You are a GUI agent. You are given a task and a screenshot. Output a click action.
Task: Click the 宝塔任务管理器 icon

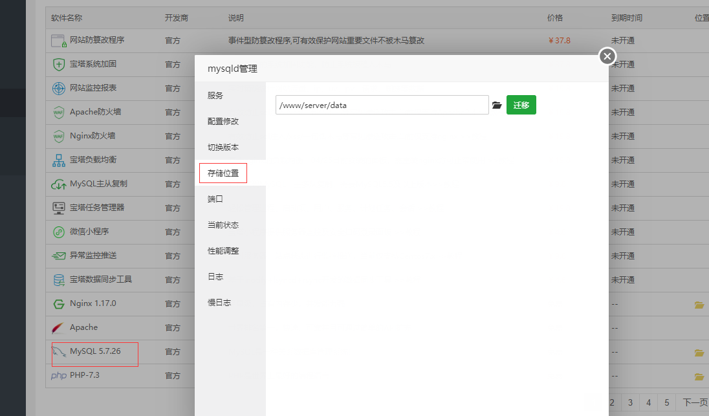point(59,208)
